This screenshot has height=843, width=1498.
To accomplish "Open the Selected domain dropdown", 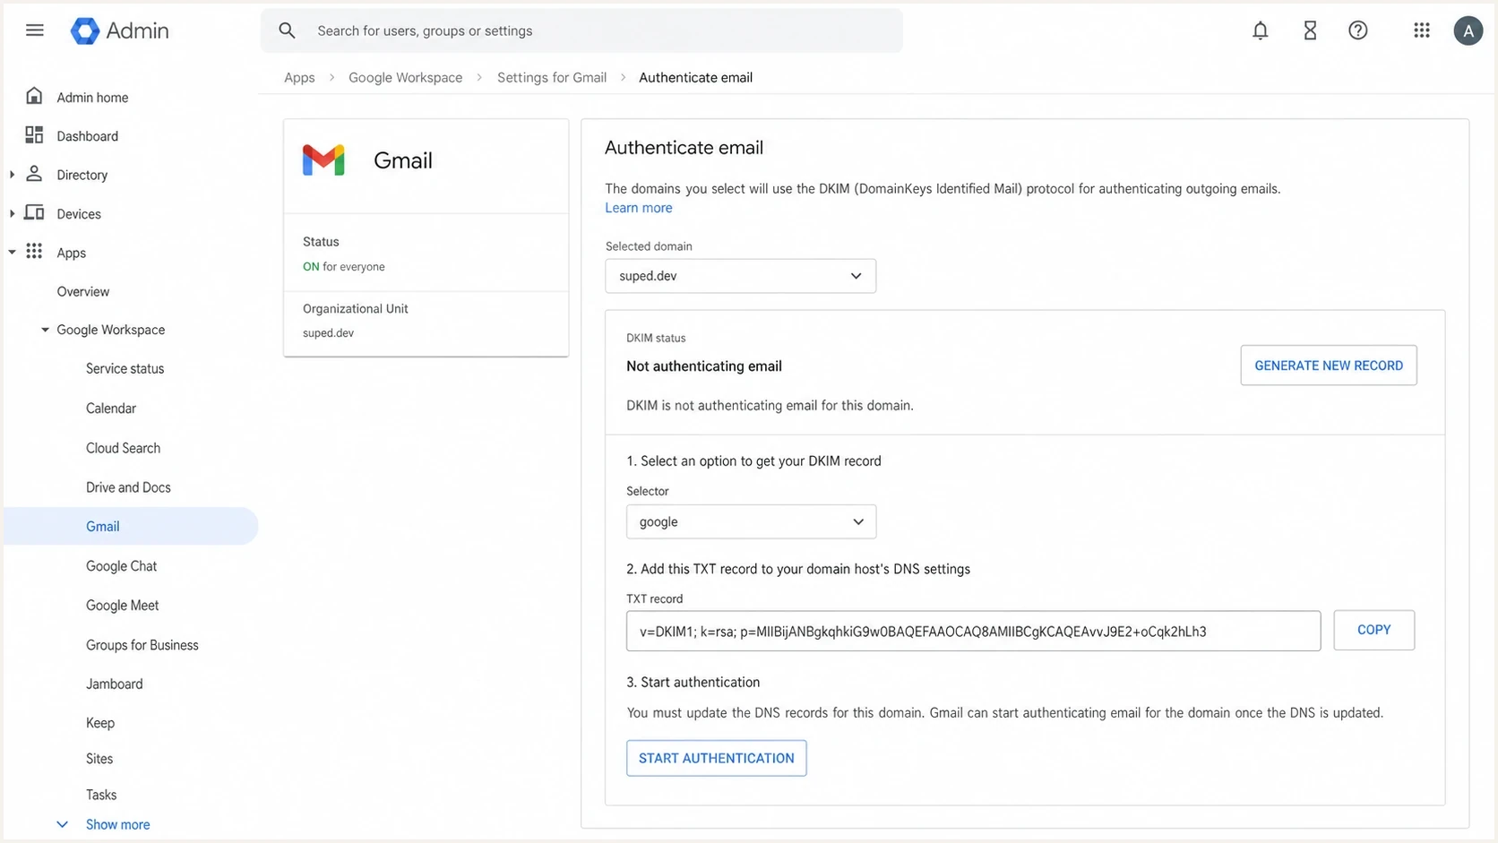I will pos(740,276).
